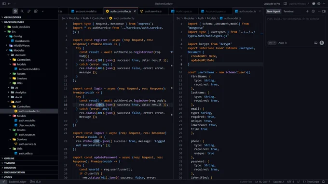Open the Source Control view icon
The height and width of the screenshot is (184, 328).
point(29,11)
